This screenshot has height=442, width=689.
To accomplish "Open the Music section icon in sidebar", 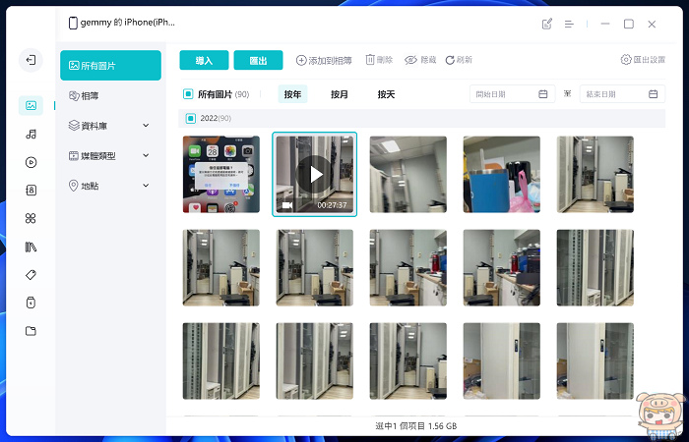I will tap(31, 135).
